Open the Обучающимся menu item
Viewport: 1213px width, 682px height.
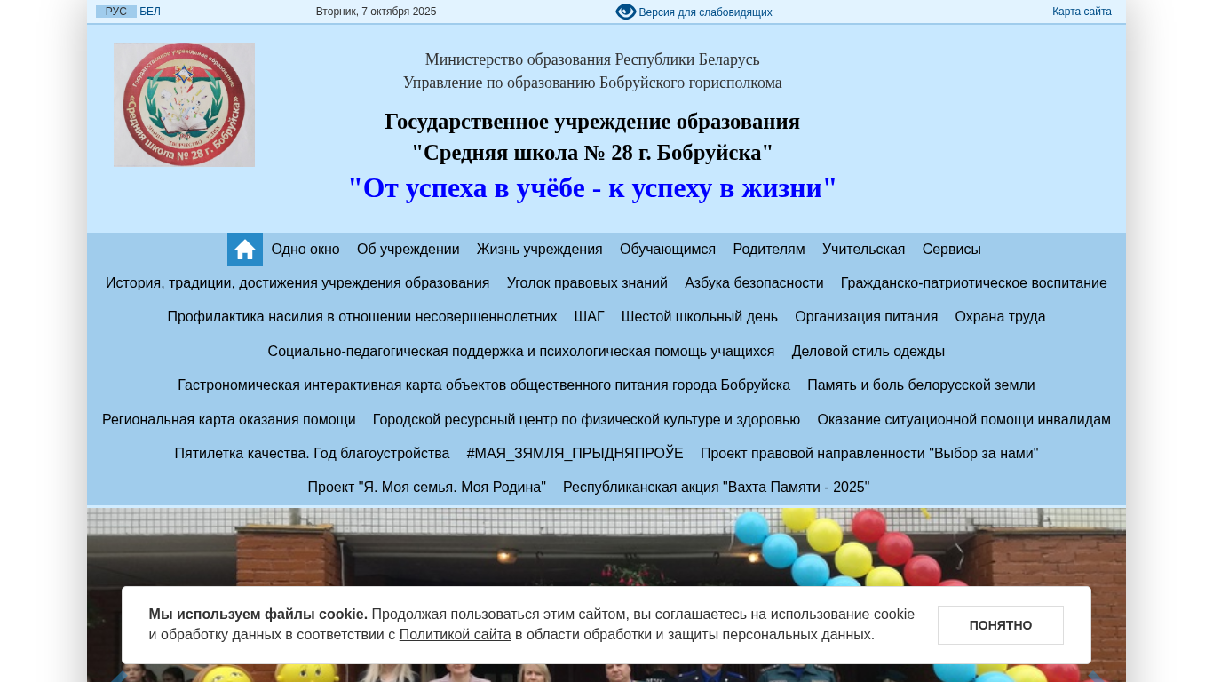pos(667,250)
